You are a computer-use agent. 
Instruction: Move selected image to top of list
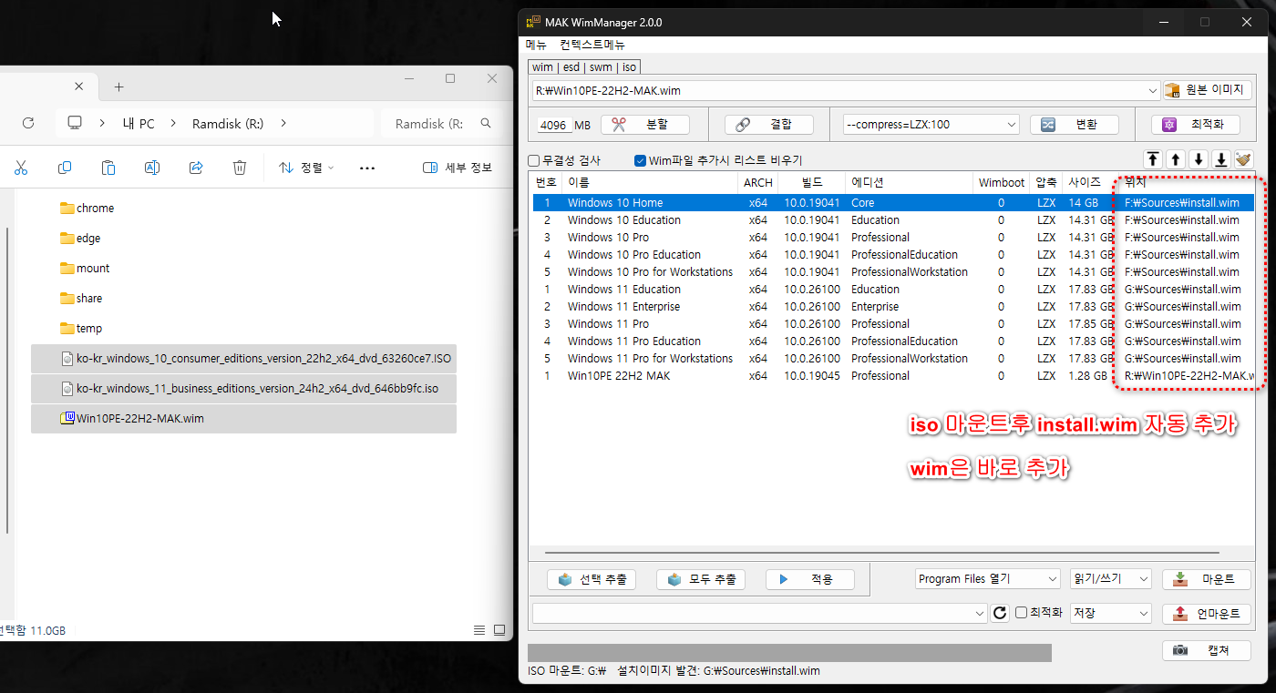(x=1153, y=159)
